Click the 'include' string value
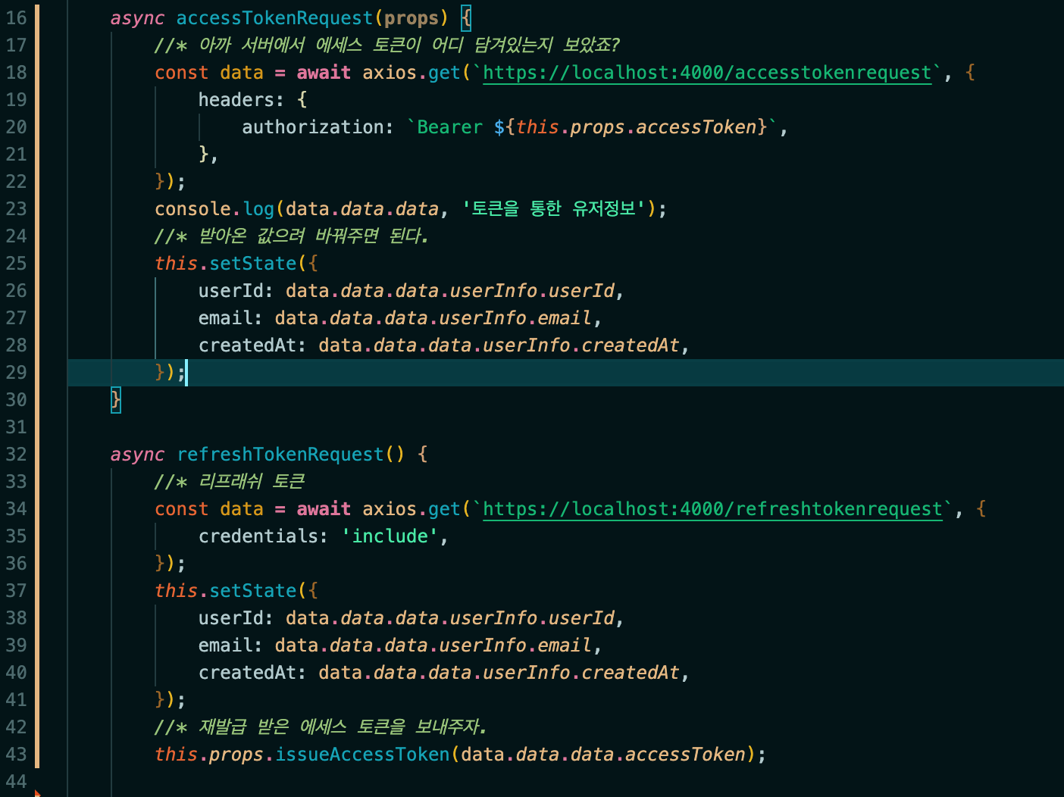1064x797 pixels. point(390,536)
